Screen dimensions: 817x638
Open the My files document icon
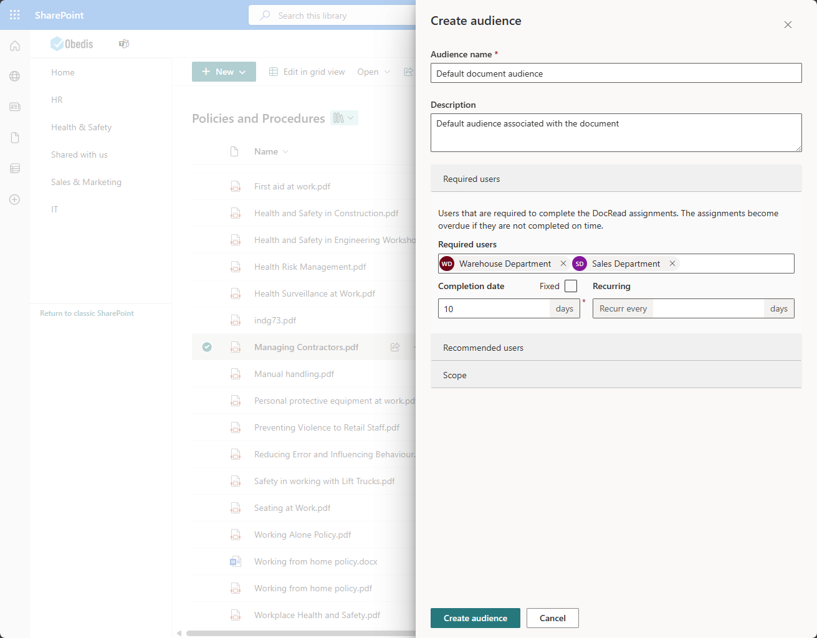point(14,138)
